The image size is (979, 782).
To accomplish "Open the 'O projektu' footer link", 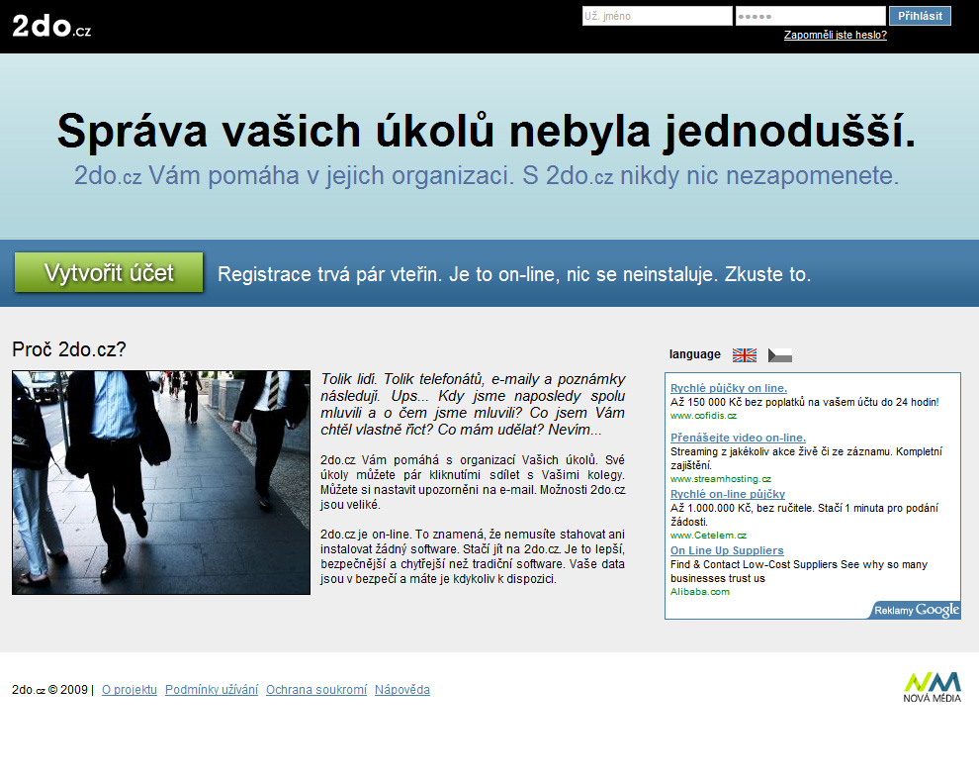I will pyautogui.click(x=130, y=690).
